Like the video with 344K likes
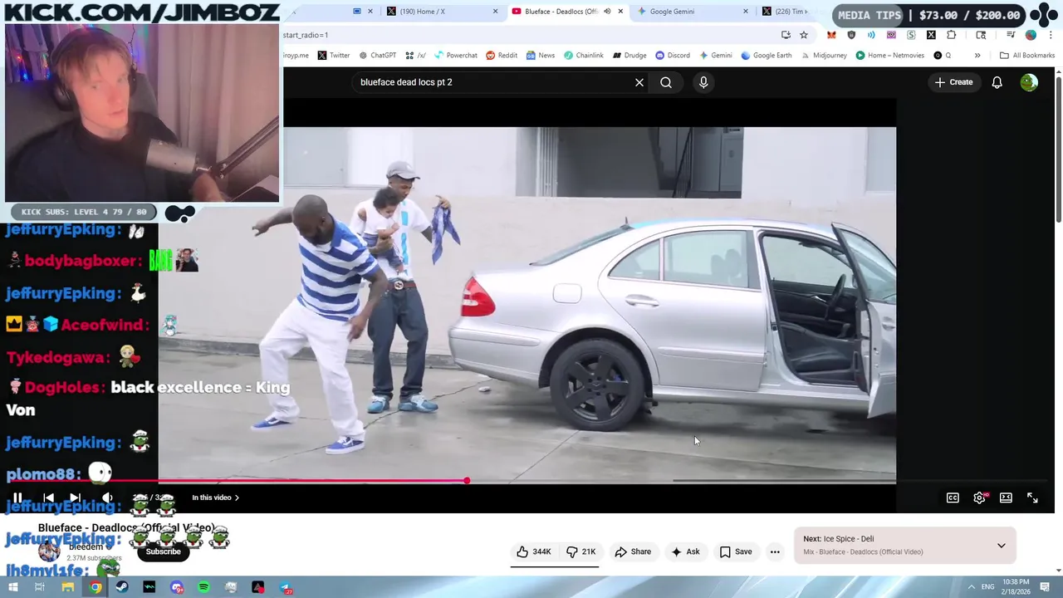This screenshot has height=598, width=1063. click(533, 551)
